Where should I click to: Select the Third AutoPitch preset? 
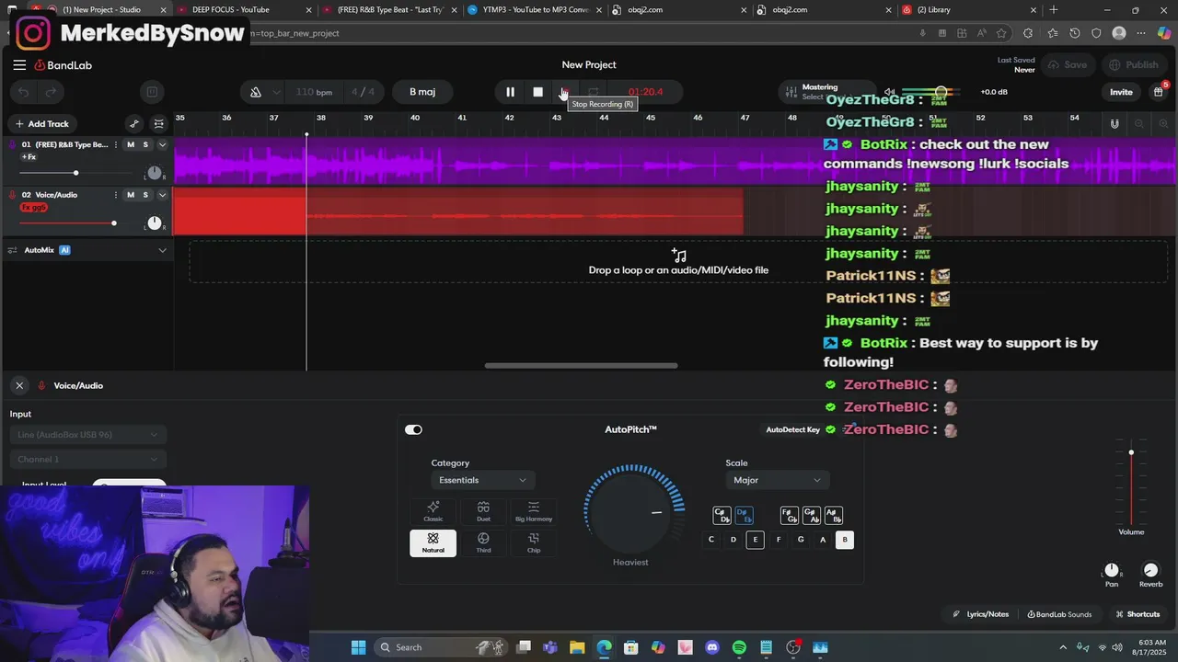click(483, 542)
